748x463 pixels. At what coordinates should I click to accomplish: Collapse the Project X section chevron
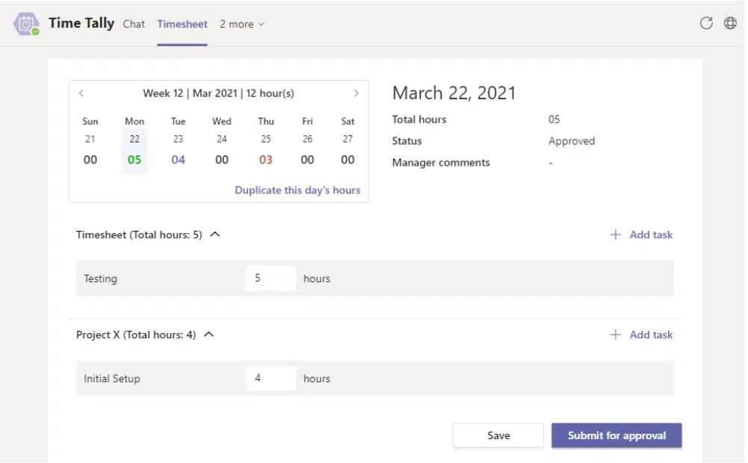pyautogui.click(x=209, y=335)
